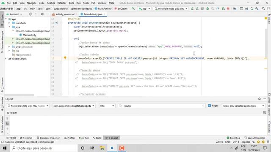Click the yellow lightbulb intention icon
Screen dimensions: 271x152
coord(65,58)
